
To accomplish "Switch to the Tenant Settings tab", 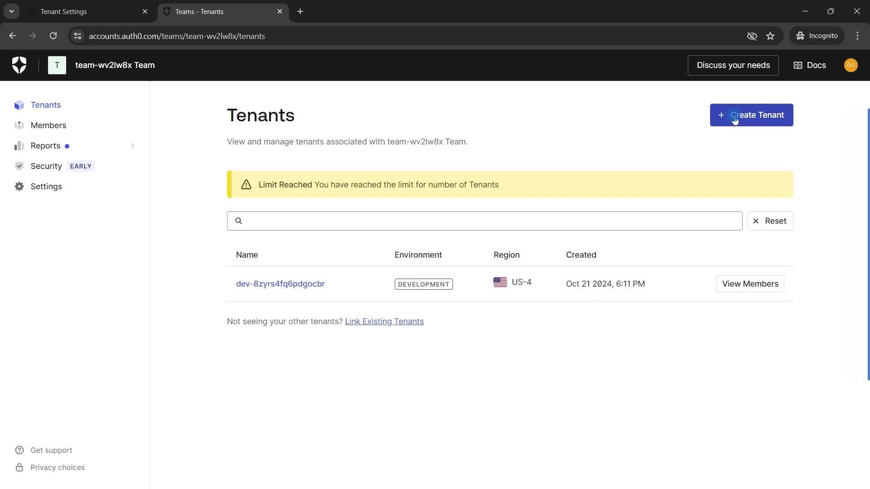I will pos(88,11).
